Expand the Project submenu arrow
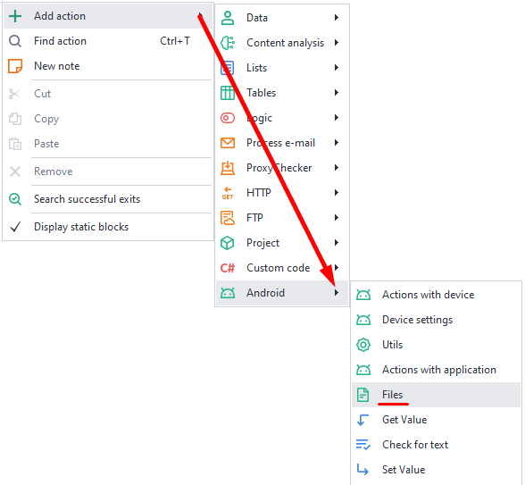The image size is (525, 485). tap(337, 243)
